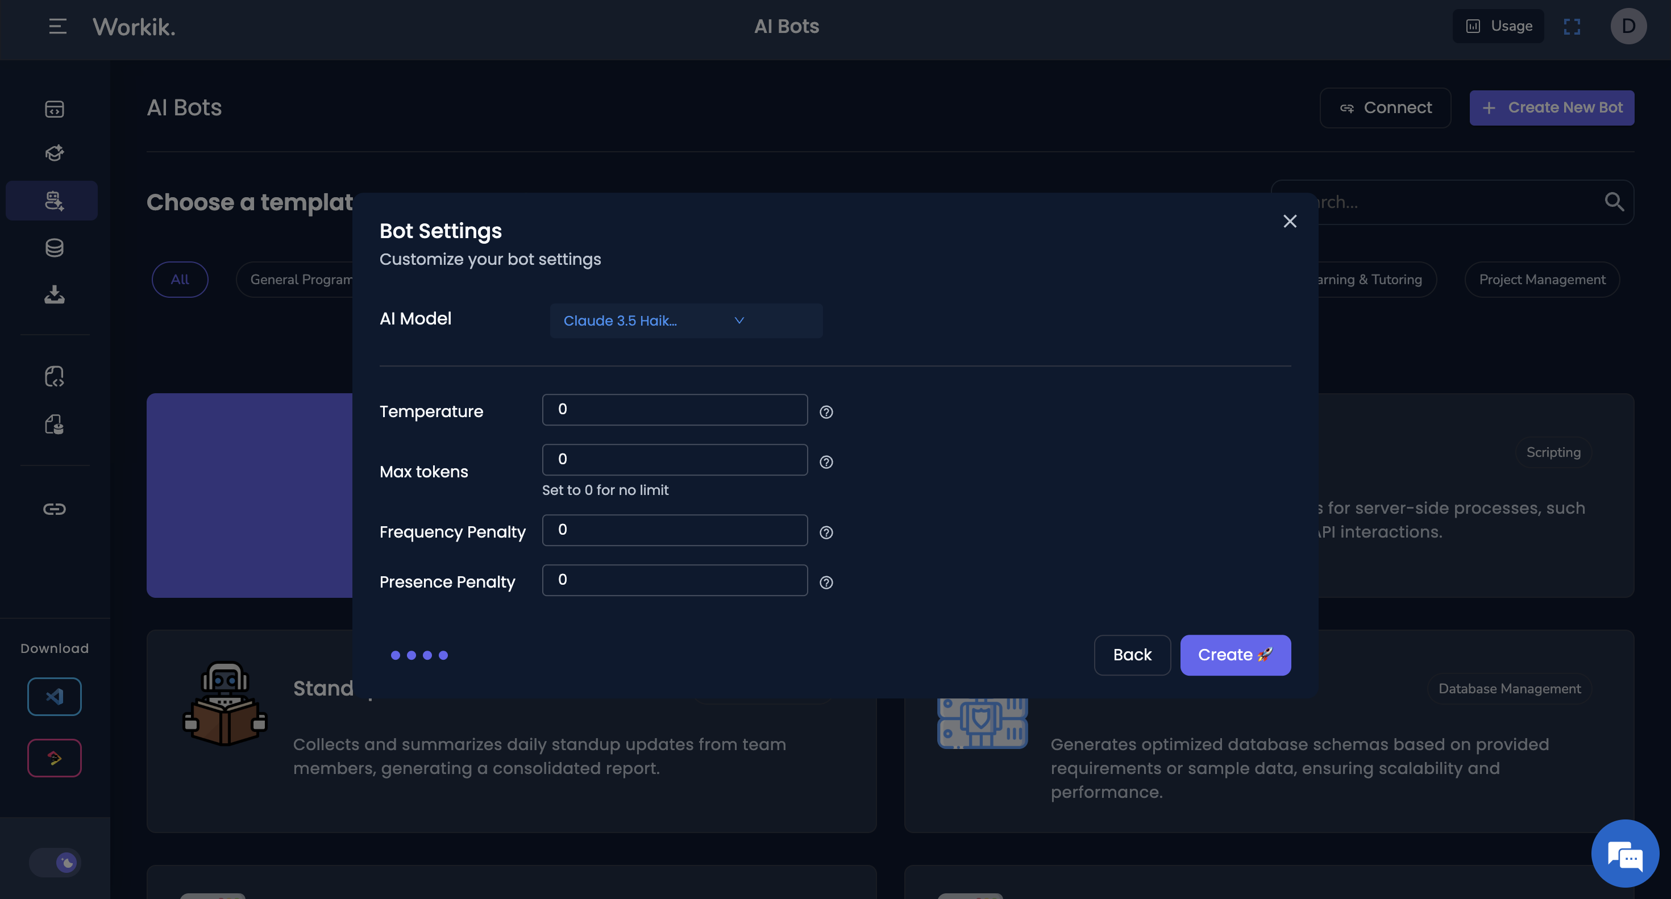This screenshot has width=1671, height=899.
Task: Open the Usage panel
Action: point(1498,26)
